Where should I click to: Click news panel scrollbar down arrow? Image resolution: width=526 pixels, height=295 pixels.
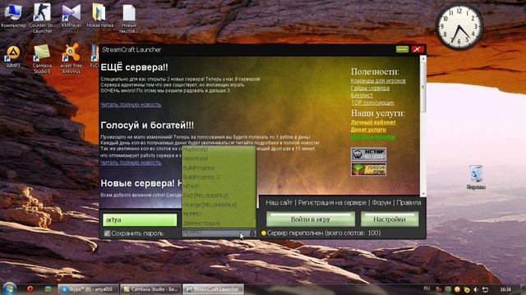(x=423, y=193)
